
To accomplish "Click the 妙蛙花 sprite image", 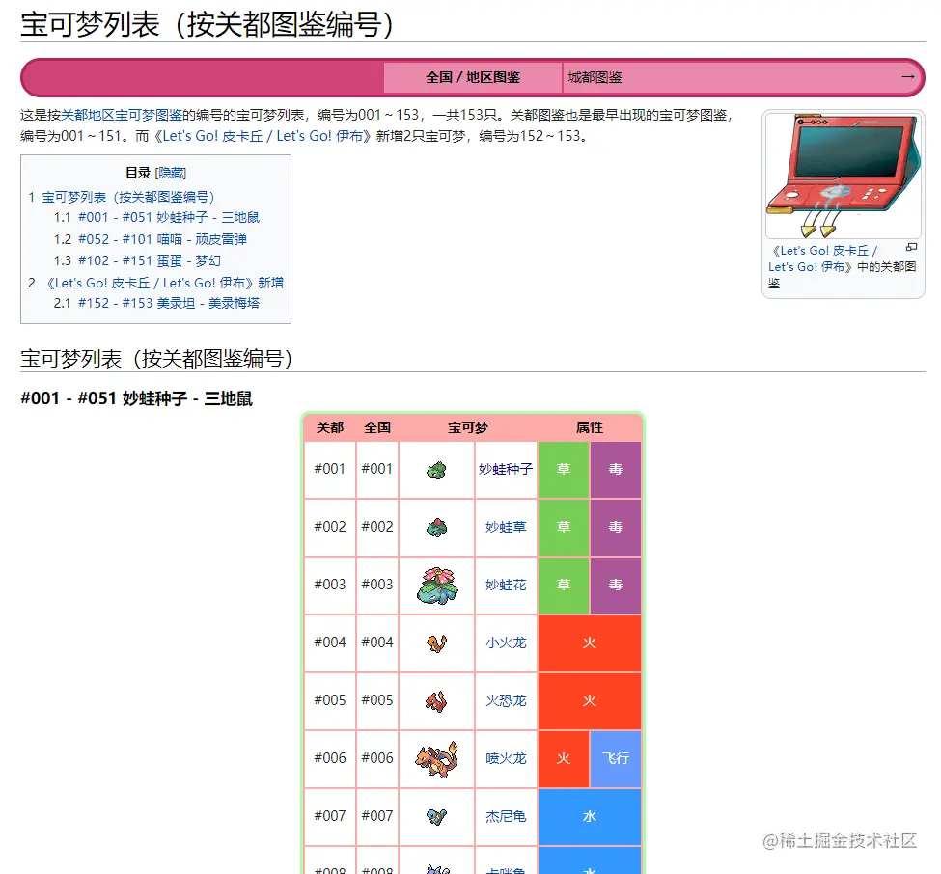I will 436,586.
